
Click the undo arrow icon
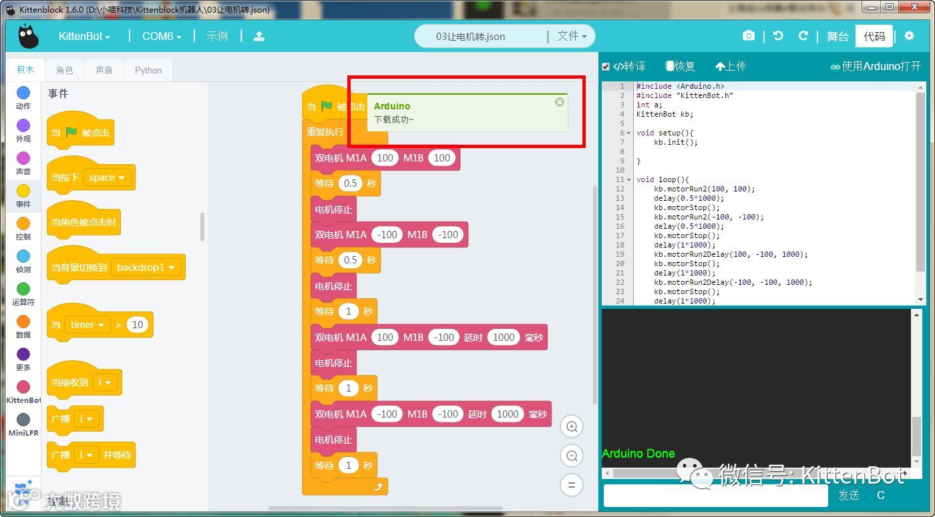tap(778, 36)
